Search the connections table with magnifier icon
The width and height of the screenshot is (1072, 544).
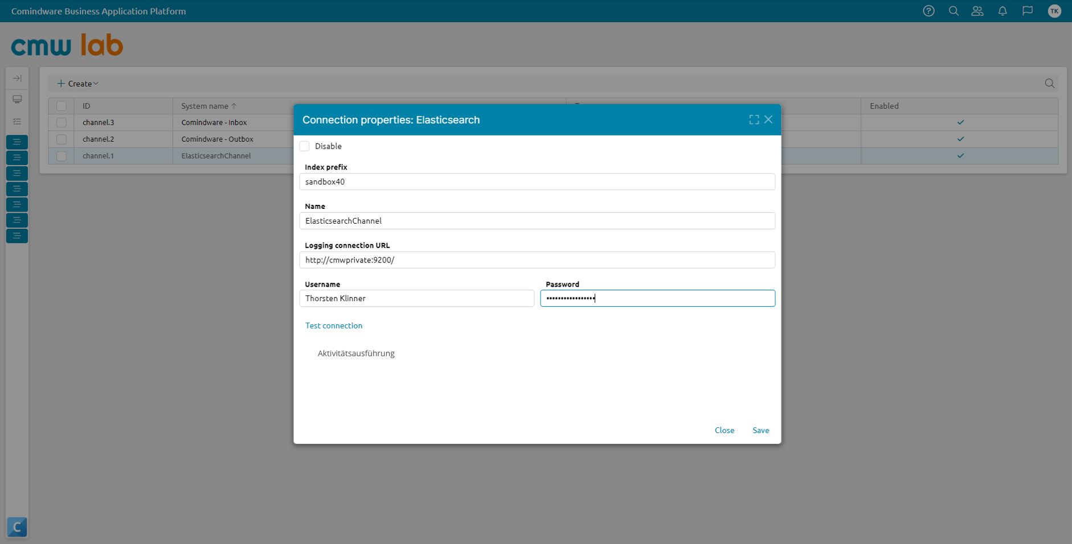coord(1049,84)
